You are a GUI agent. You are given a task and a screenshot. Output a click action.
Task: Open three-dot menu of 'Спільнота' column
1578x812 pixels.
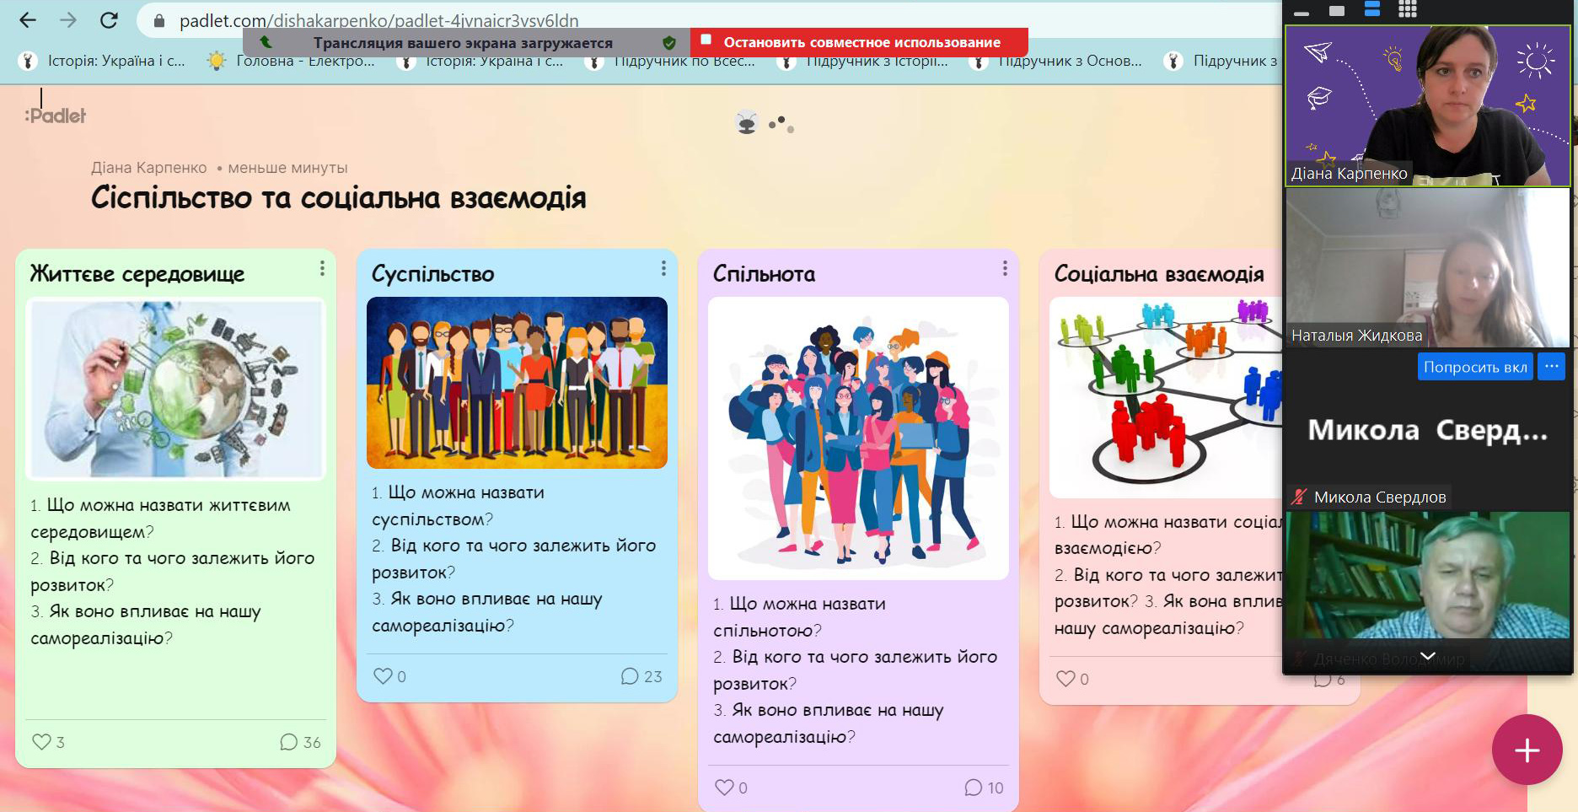[x=1005, y=268]
